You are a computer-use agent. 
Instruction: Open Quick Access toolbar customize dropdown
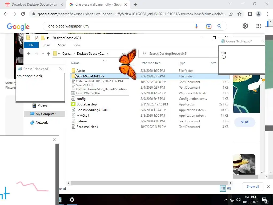tap(47, 38)
